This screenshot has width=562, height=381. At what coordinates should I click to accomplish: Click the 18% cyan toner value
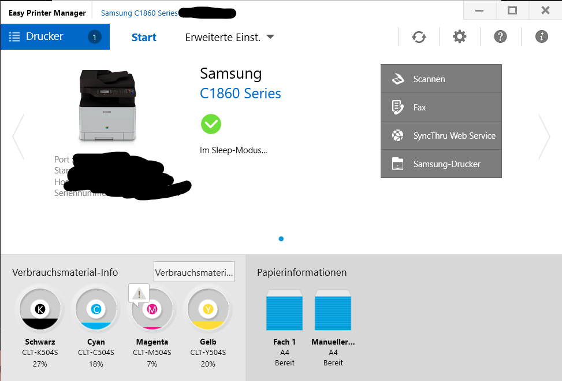pos(96,364)
